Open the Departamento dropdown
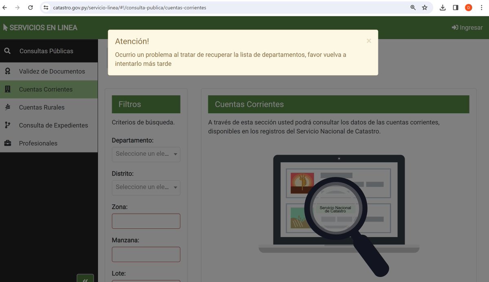Screen dimensions: 489x282 point(146,154)
